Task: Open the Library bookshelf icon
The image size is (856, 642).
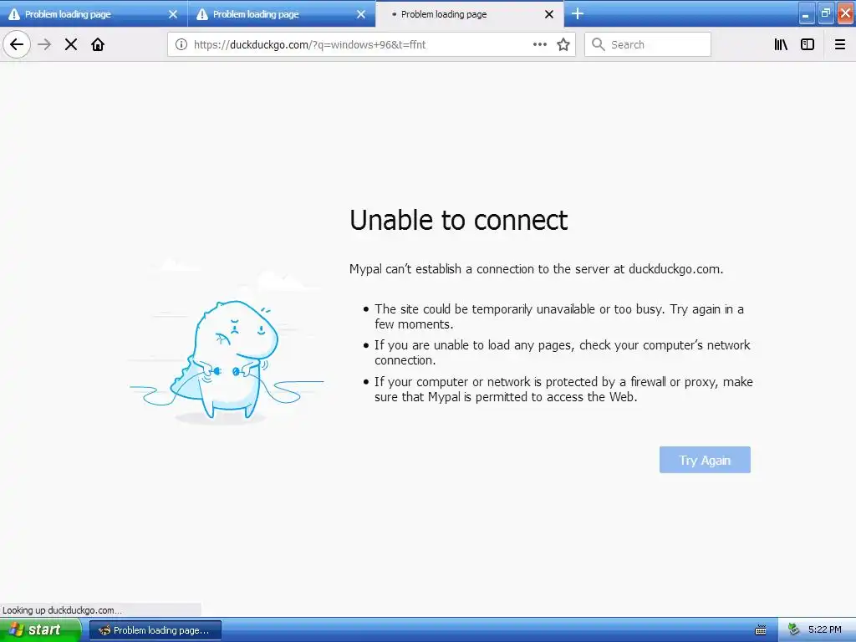Action: click(x=781, y=45)
